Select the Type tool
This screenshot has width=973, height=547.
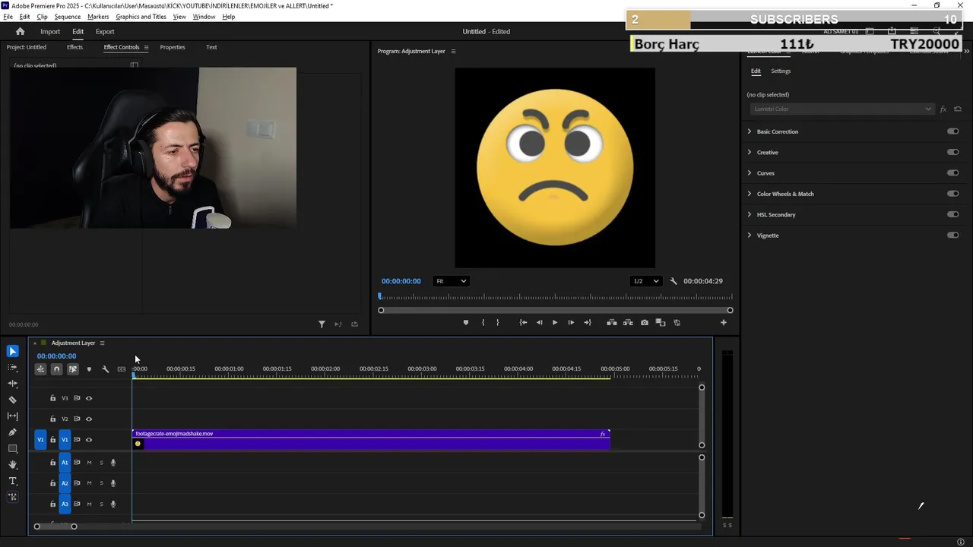(x=12, y=481)
